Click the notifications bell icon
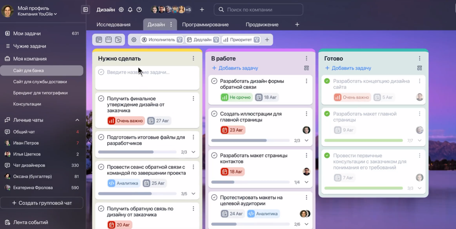 130,10
